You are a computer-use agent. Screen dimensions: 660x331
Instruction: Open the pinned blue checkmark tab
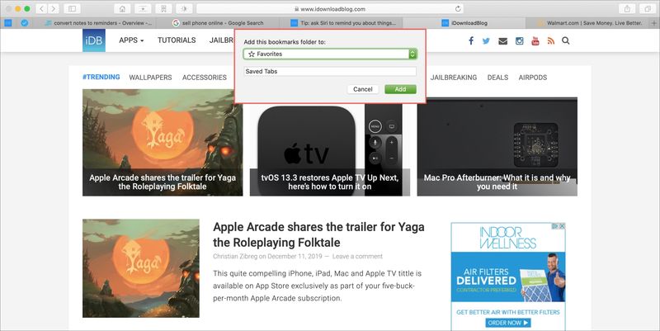[x=25, y=23]
